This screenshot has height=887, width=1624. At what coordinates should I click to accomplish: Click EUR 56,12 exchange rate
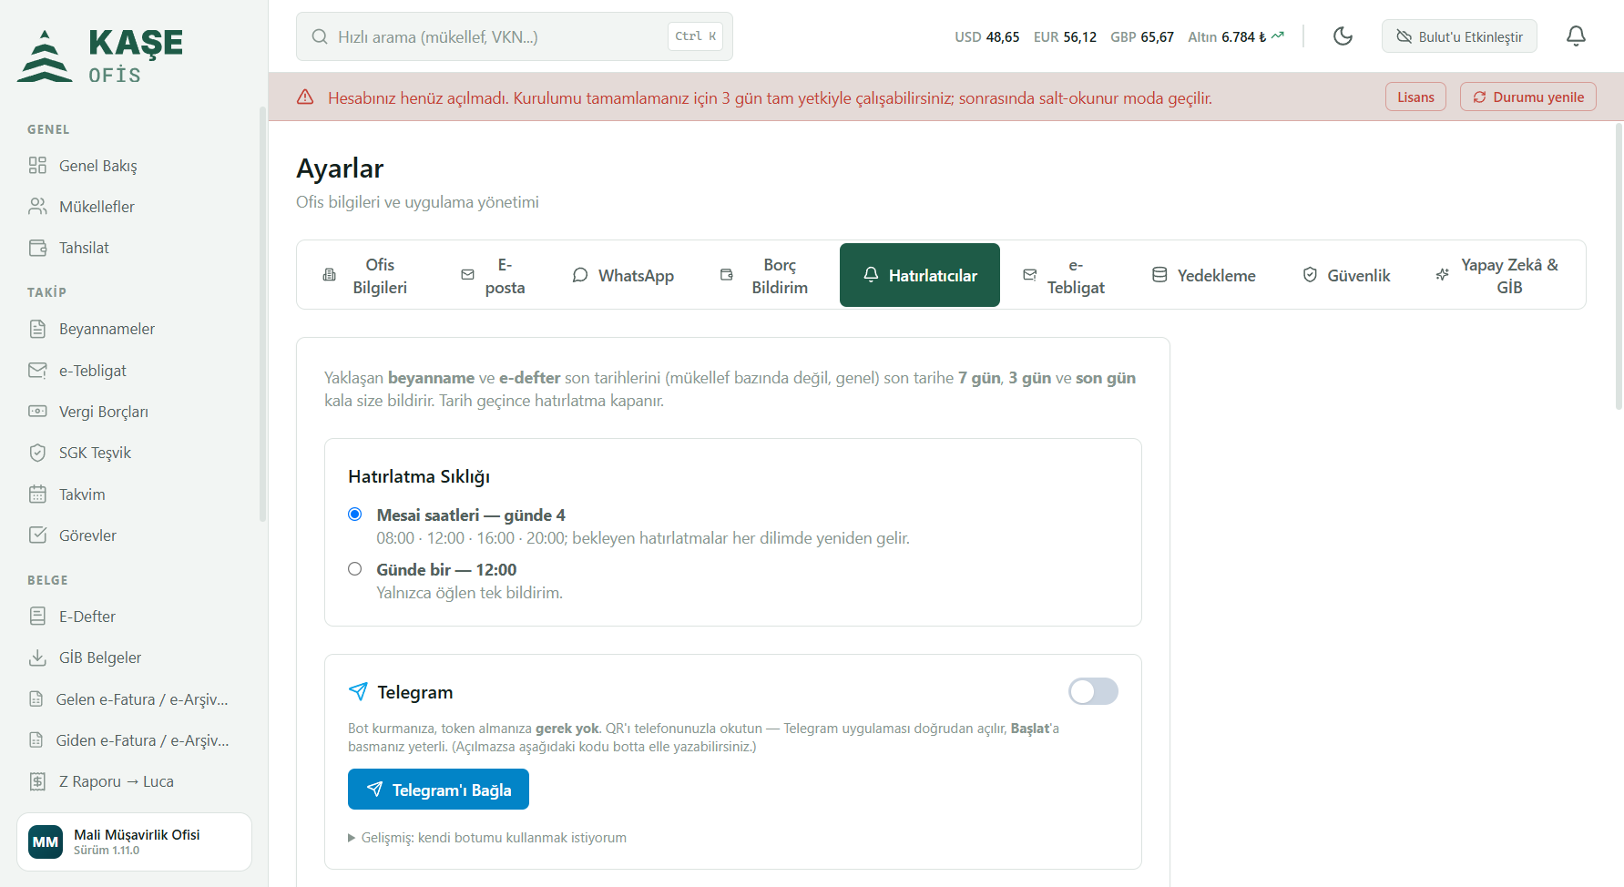pyautogui.click(x=1065, y=36)
